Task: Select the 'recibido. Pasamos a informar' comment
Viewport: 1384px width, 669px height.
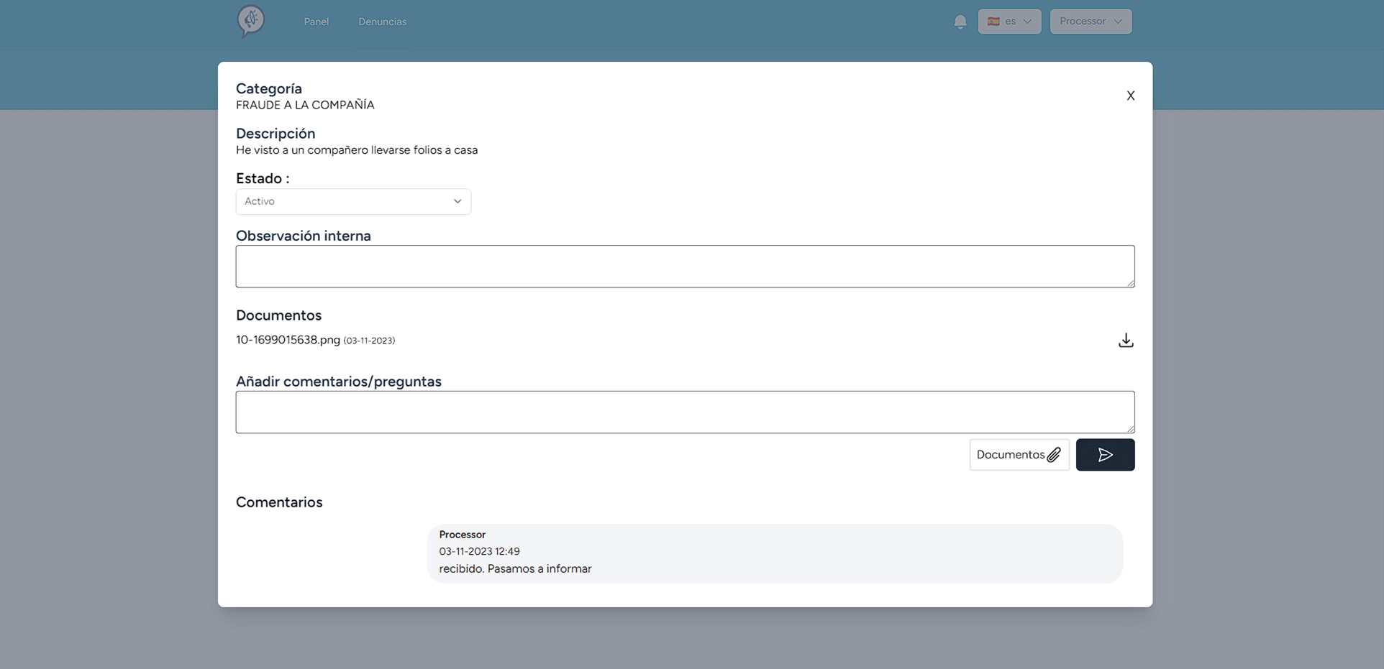Action: (515, 568)
